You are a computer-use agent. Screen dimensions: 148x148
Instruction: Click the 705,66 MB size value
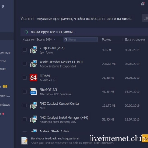109,64
